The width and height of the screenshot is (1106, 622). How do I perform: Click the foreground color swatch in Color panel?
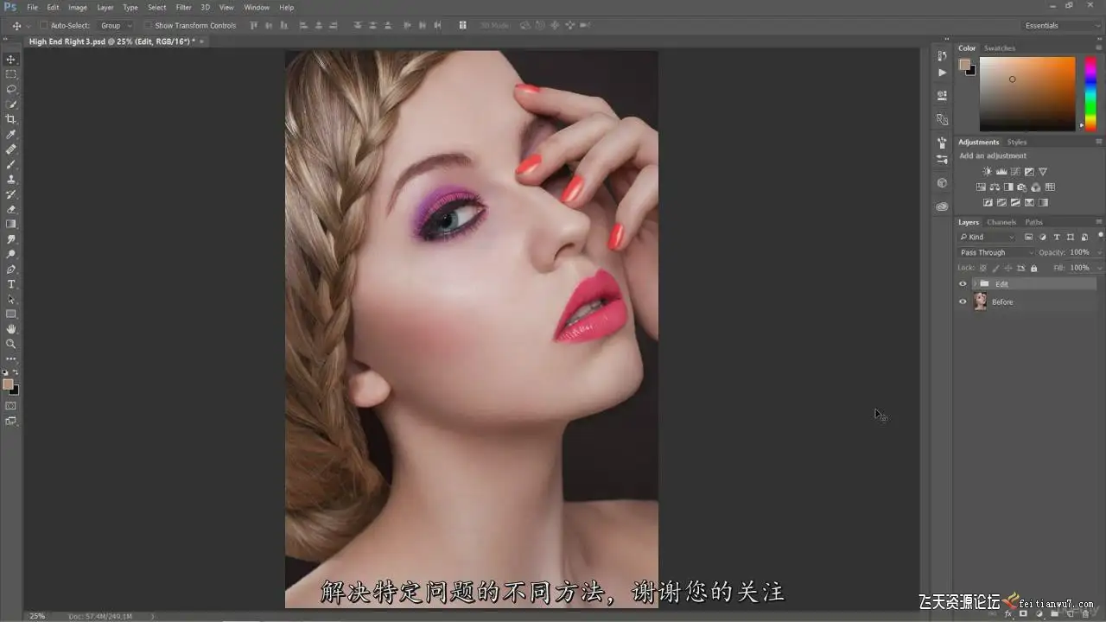tap(964, 65)
